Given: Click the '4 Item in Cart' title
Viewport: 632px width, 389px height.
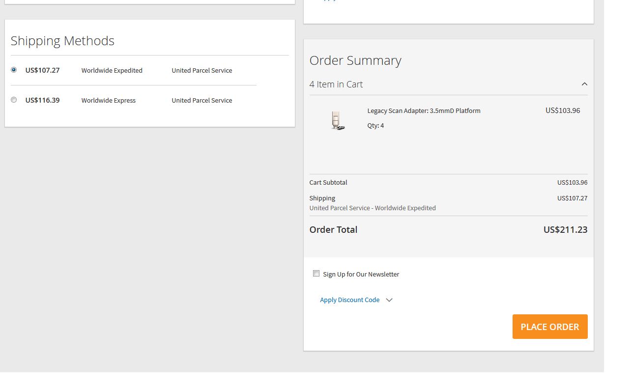Looking at the screenshot, I should coord(336,84).
